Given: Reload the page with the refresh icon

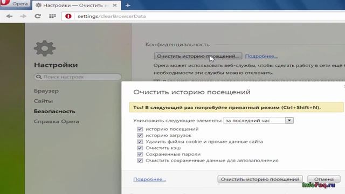Looking at the screenshot, I should (x=38, y=16).
